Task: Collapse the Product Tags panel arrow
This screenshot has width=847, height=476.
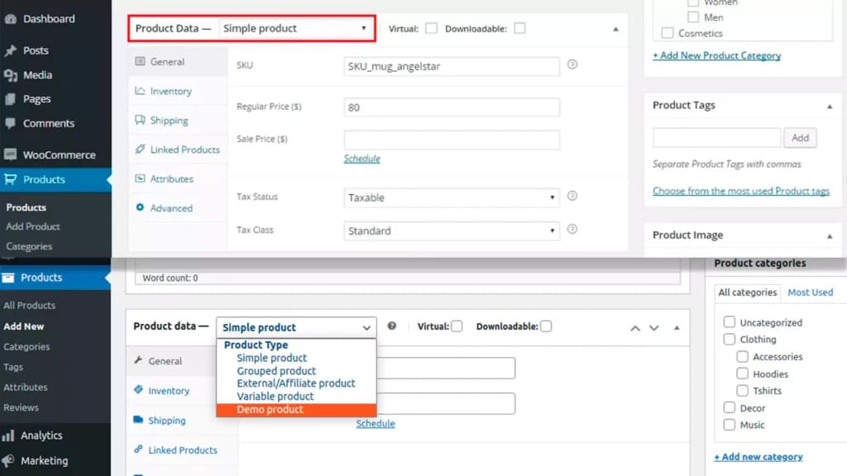Action: point(830,107)
